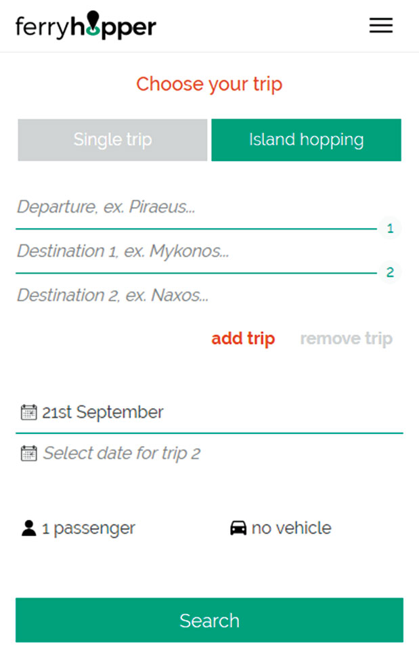Click the ferryhopper logo
Viewport: 419px width, 658px height.
point(86,26)
